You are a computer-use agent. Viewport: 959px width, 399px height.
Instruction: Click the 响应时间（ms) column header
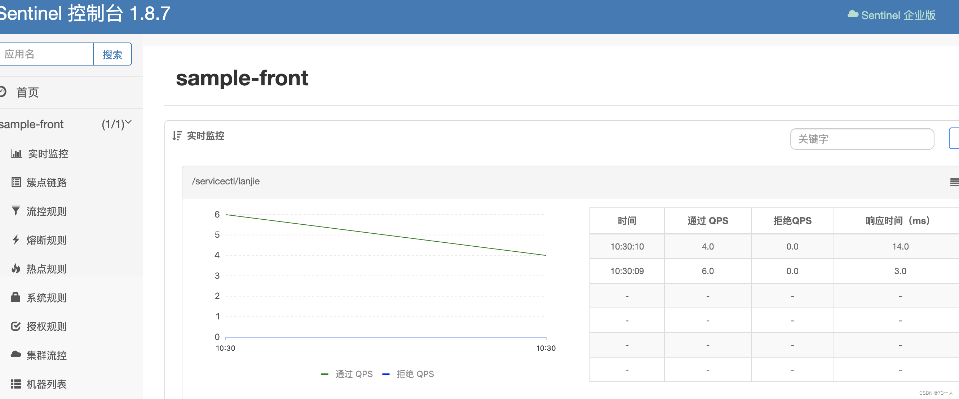click(x=897, y=220)
